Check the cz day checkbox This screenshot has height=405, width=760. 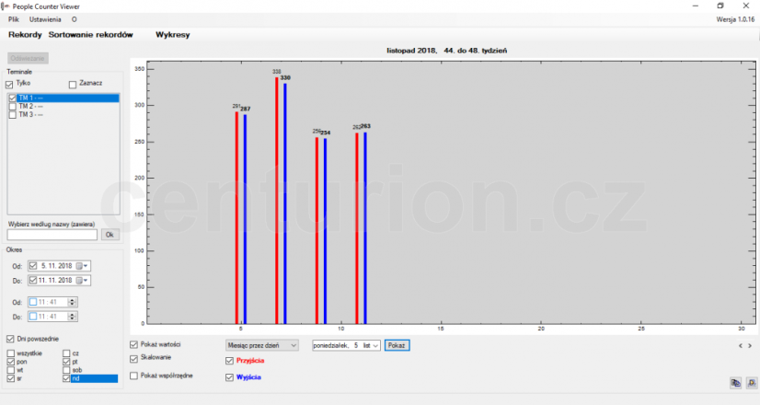click(66, 353)
